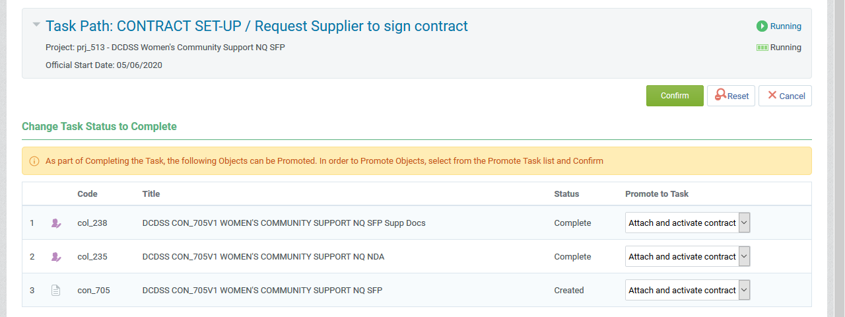The height and width of the screenshot is (317, 845).
Task: Click the green Running play icon
Action: [762, 26]
